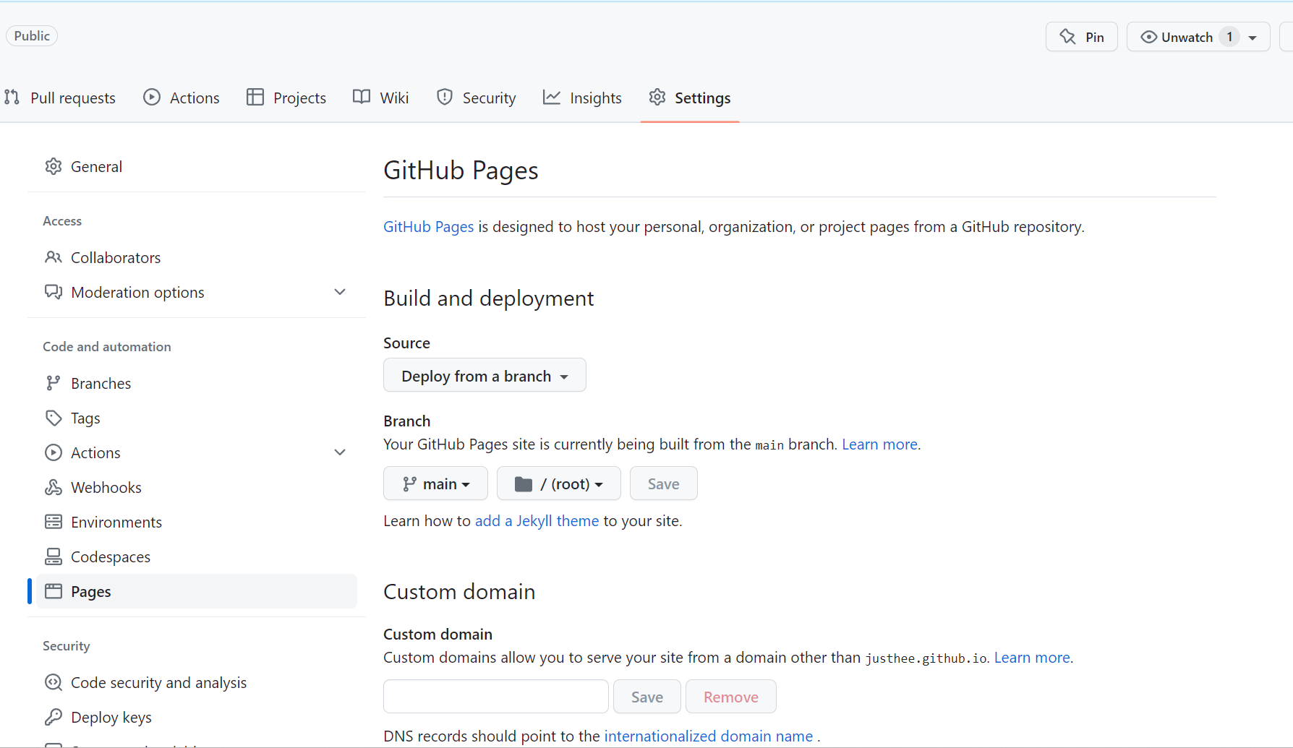
Task: Save the custom domain
Action: click(x=647, y=697)
